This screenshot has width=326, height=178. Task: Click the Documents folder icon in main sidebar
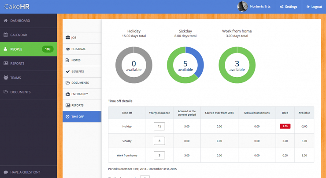[6, 92]
